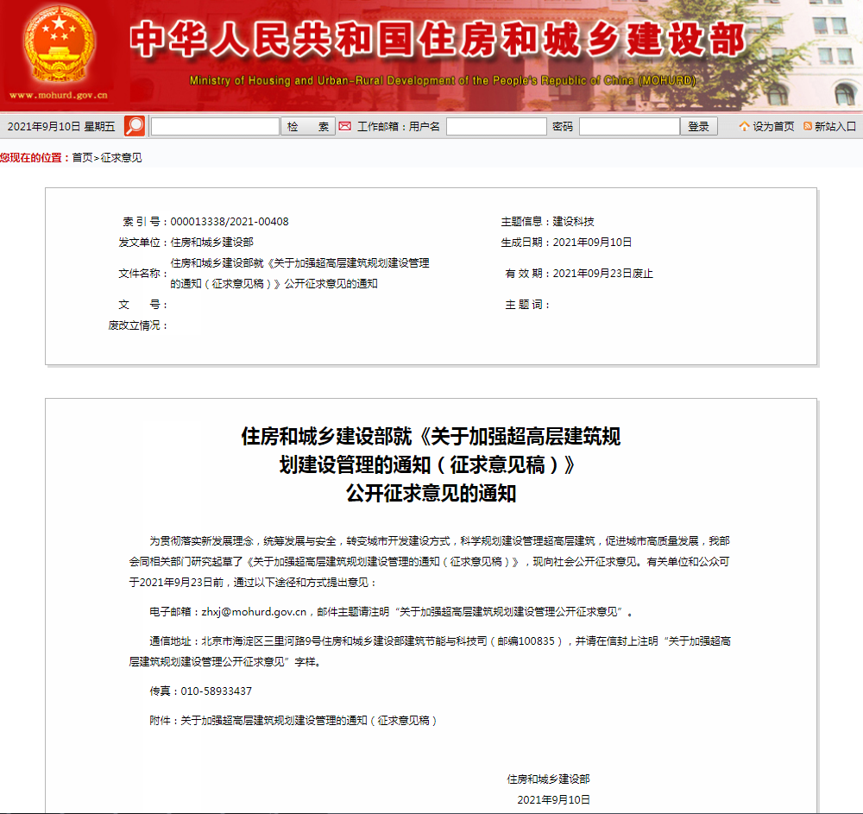Click the RSS icon beside 新站入口
The width and height of the screenshot is (863, 814).
[x=808, y=126]
